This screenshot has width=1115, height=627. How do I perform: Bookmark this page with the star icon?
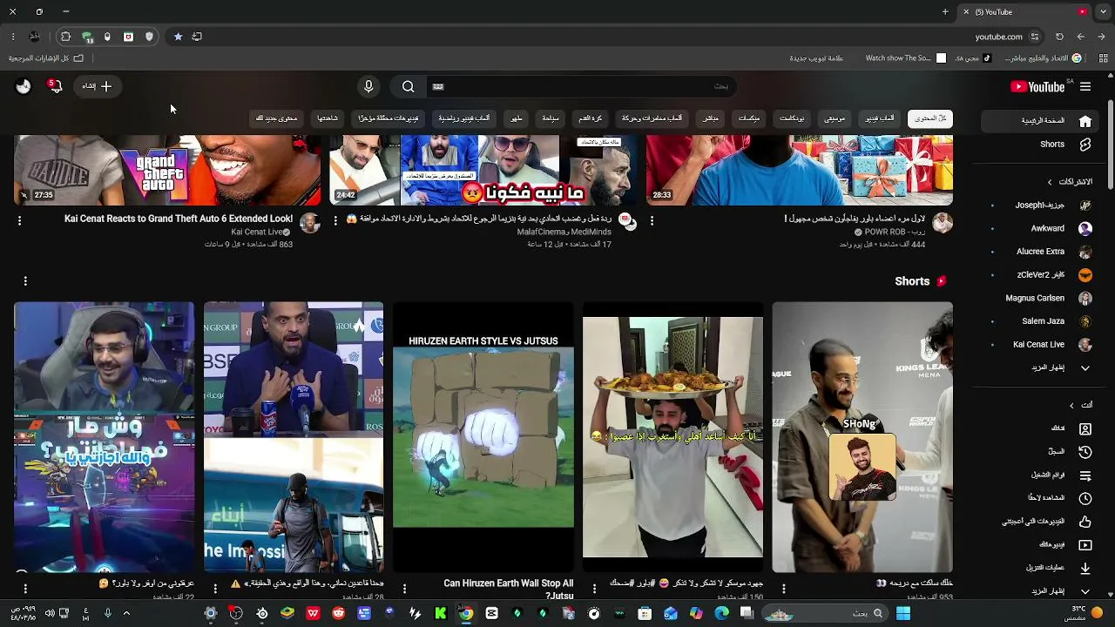pos(178,37)
